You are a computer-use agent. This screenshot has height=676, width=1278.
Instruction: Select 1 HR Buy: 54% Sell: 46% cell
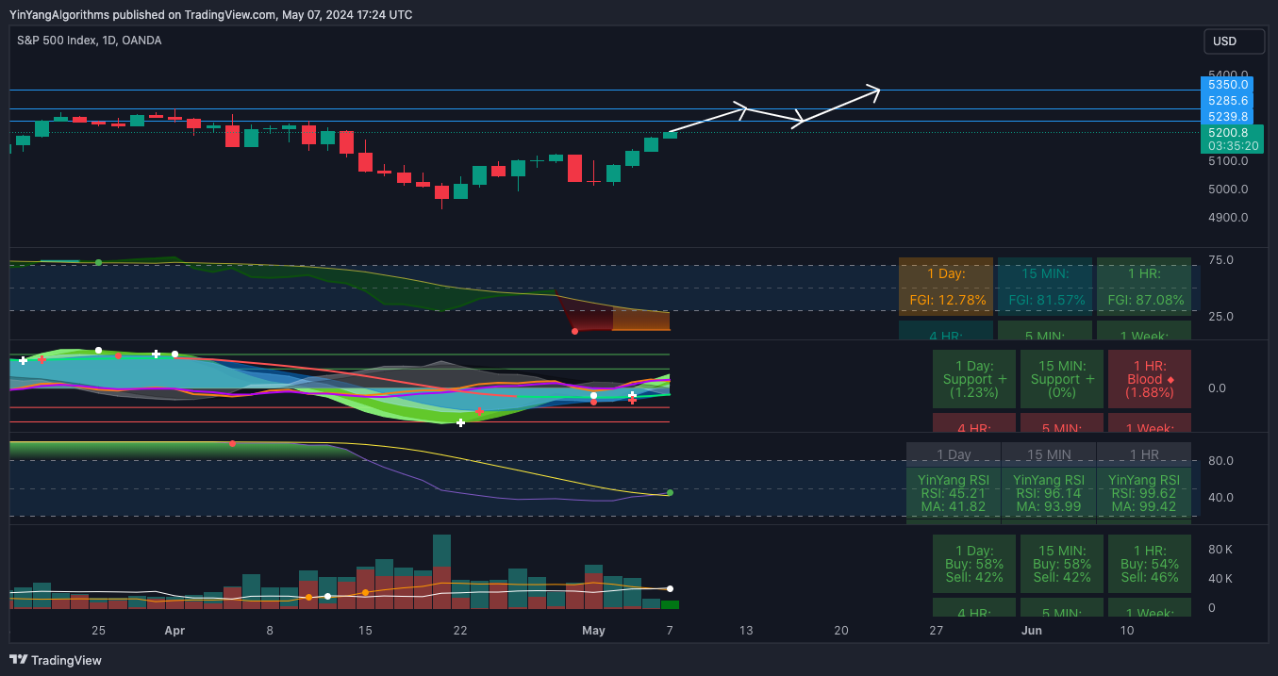coord(1150,564)
